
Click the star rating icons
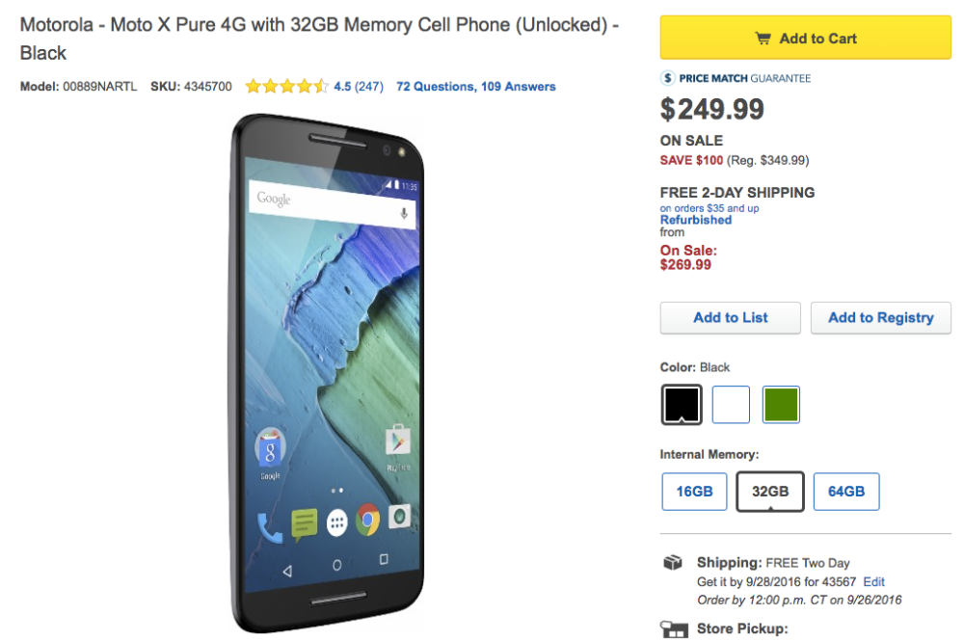click(x=287, y=86)
